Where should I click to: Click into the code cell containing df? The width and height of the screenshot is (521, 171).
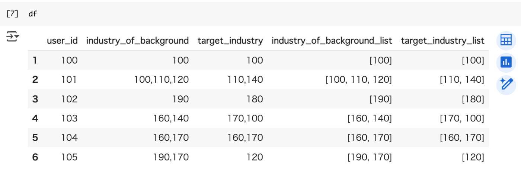(x=223, y=14)
